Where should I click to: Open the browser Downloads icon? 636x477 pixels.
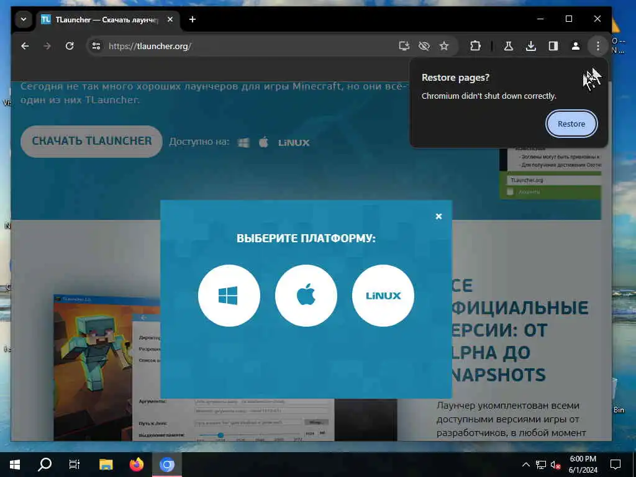click(x=530, y=46)
